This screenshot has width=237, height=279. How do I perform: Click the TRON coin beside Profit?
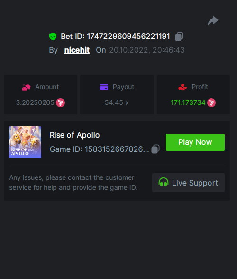click(211, 102)
